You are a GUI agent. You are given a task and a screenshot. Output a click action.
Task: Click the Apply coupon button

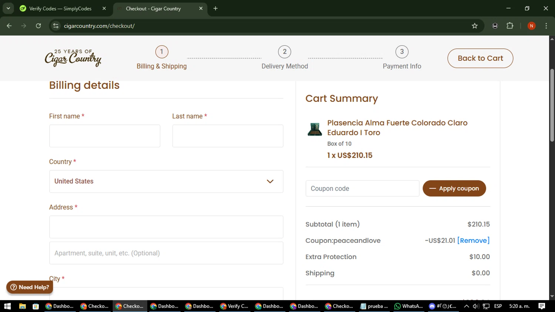point(454,188)
